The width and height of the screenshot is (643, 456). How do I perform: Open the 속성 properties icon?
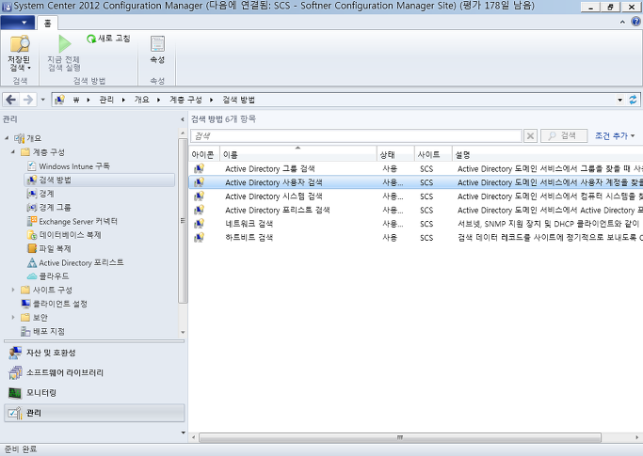[x=157, y=44]
